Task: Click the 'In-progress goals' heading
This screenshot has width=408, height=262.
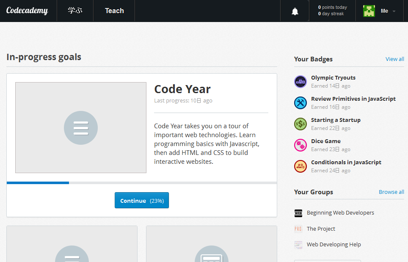Action: point(44,57)
